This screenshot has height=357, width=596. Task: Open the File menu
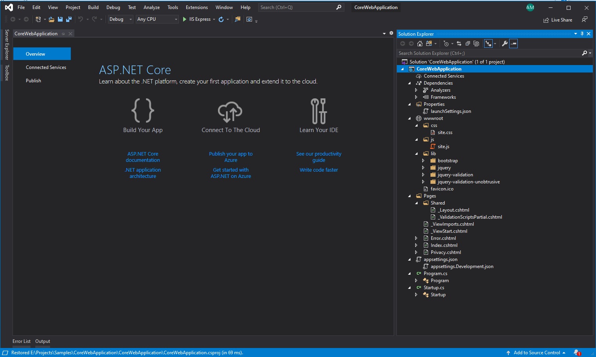(x=21, y=7)
